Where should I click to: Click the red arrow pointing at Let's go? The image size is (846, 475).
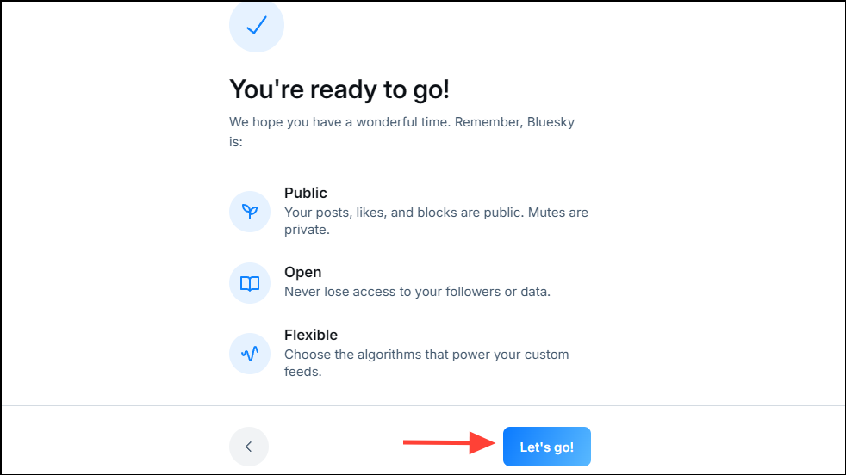coord(448,443)
